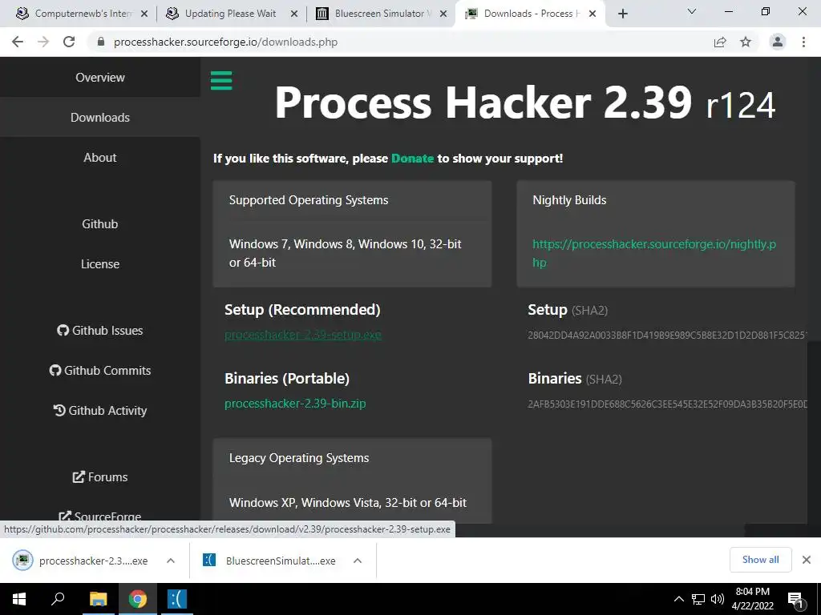Viewport: 821px width, 615px height.
Task: Open Windows search from the taskbar
Action: 58,599
